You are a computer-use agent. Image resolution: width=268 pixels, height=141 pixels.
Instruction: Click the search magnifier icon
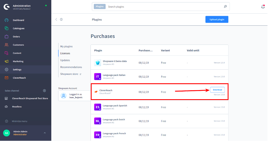pos(225,7)
